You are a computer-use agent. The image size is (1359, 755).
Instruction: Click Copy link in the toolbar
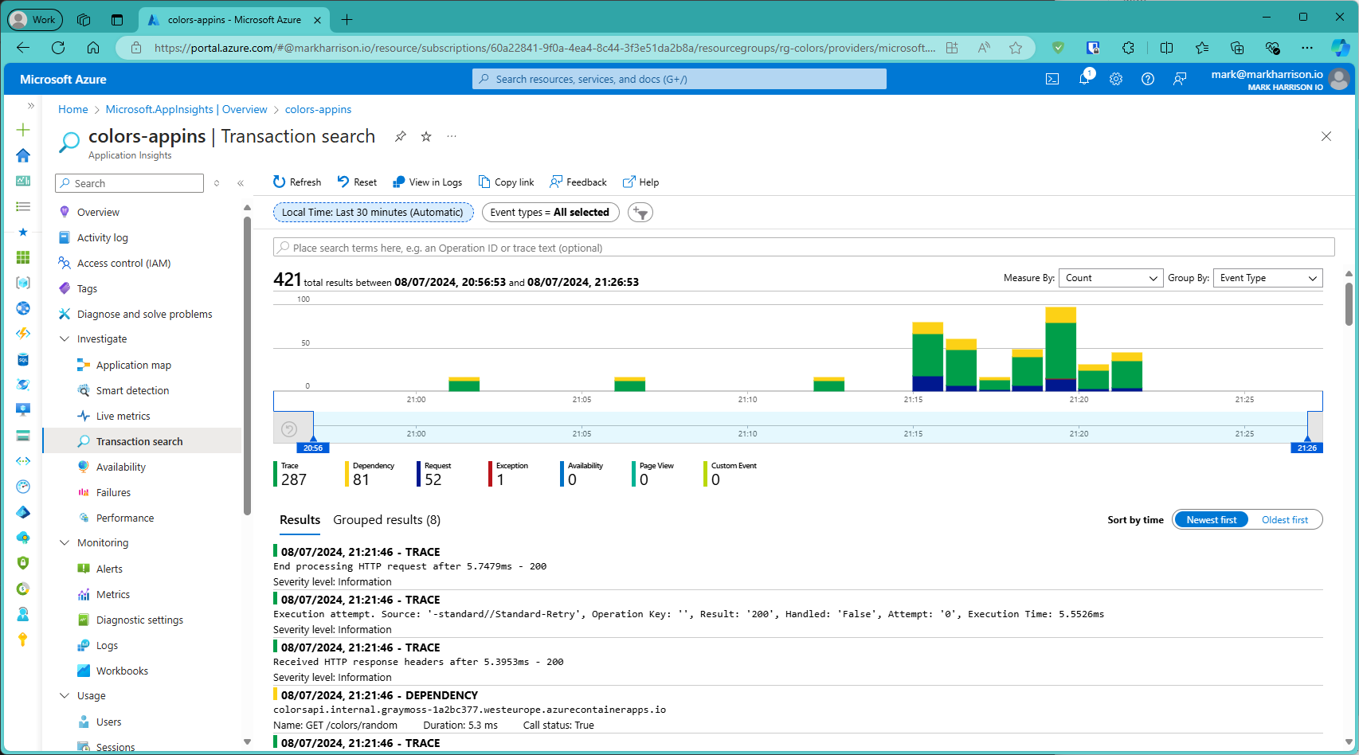[x=506, y=182]
